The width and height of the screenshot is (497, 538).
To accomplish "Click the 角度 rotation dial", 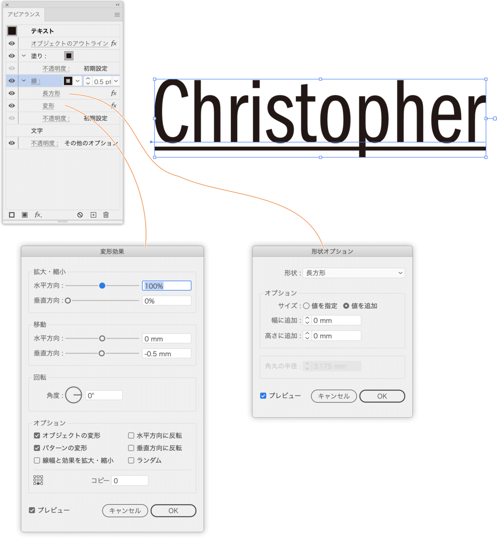I will [x=74, y=395].
